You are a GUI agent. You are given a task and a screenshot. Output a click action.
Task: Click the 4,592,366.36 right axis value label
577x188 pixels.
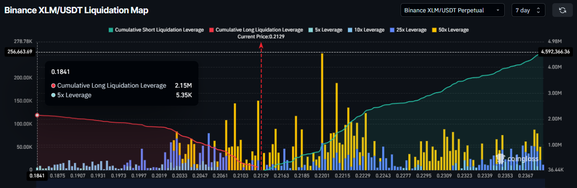point(555,52)
